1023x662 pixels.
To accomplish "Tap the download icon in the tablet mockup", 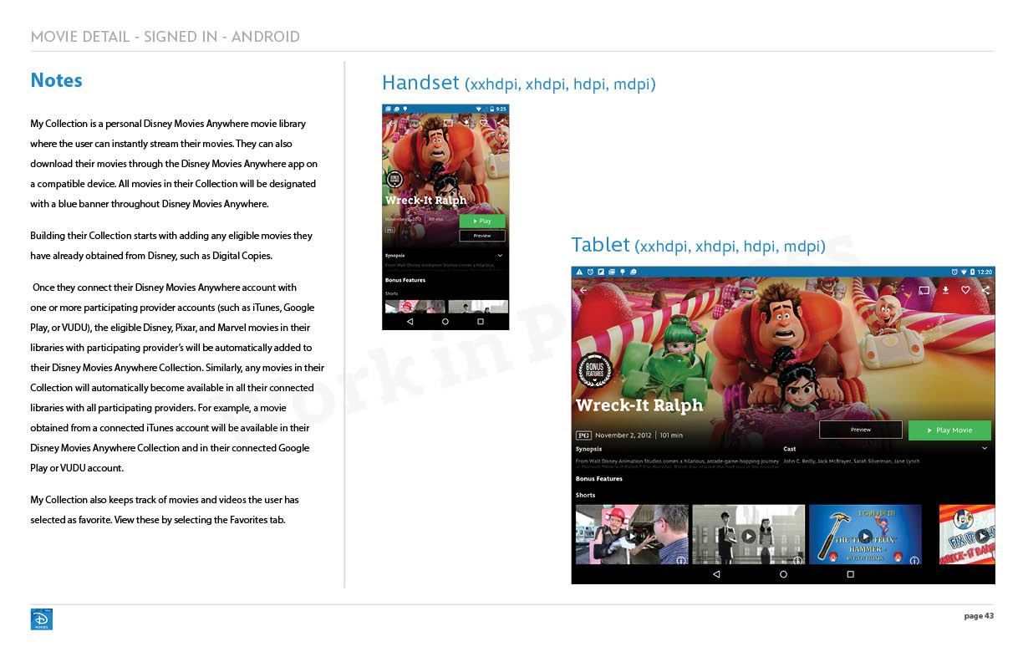I will point(945,290).
